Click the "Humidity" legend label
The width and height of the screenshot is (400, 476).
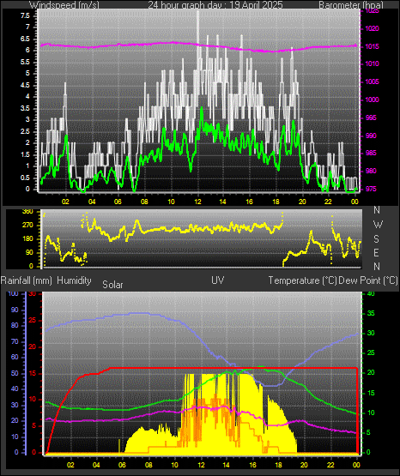coord(74,280)
